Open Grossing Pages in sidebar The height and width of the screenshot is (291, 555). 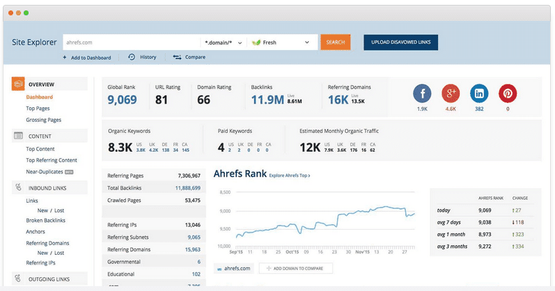(44, 120)
